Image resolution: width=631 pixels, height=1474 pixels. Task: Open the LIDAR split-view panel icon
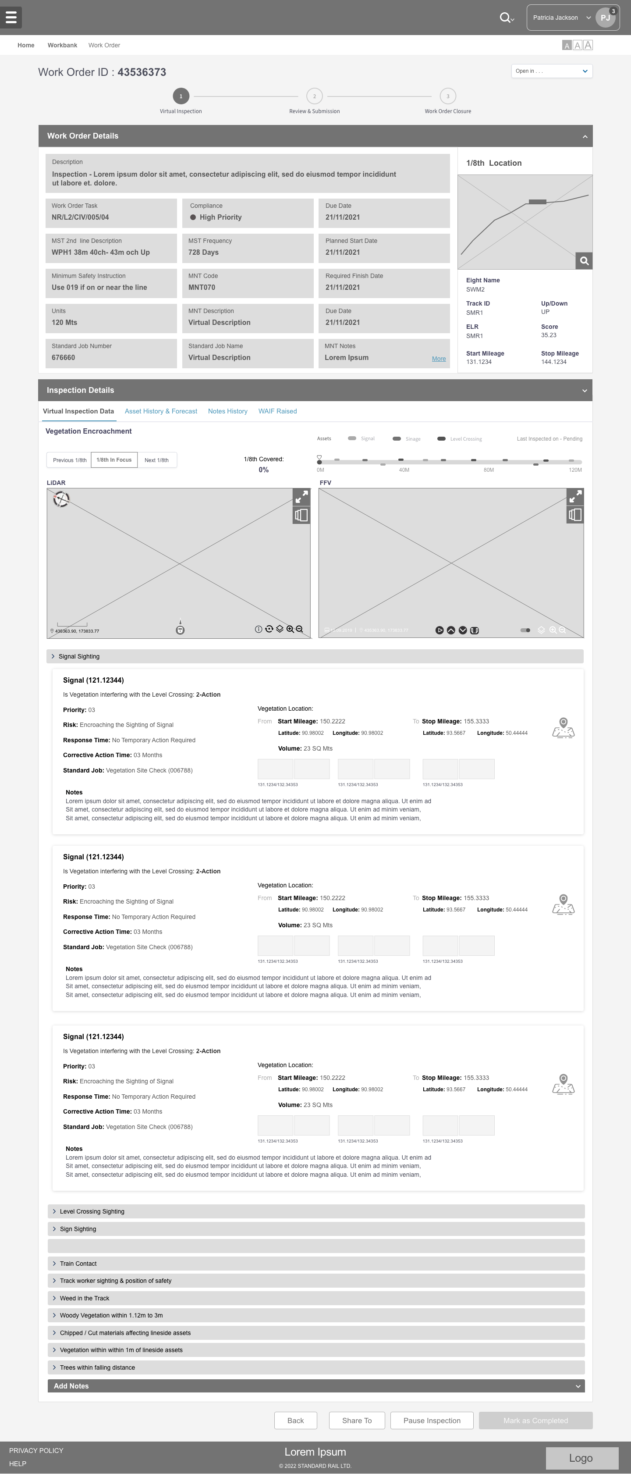(301, 516)
